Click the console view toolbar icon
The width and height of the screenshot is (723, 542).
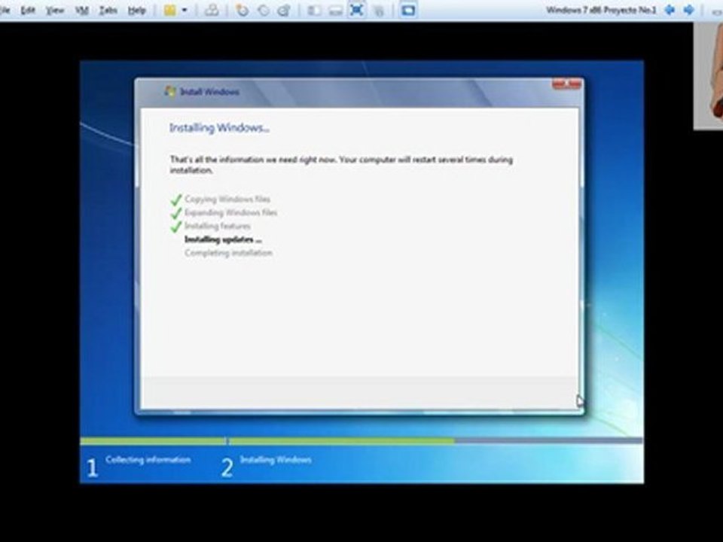(x=408, y=10)
